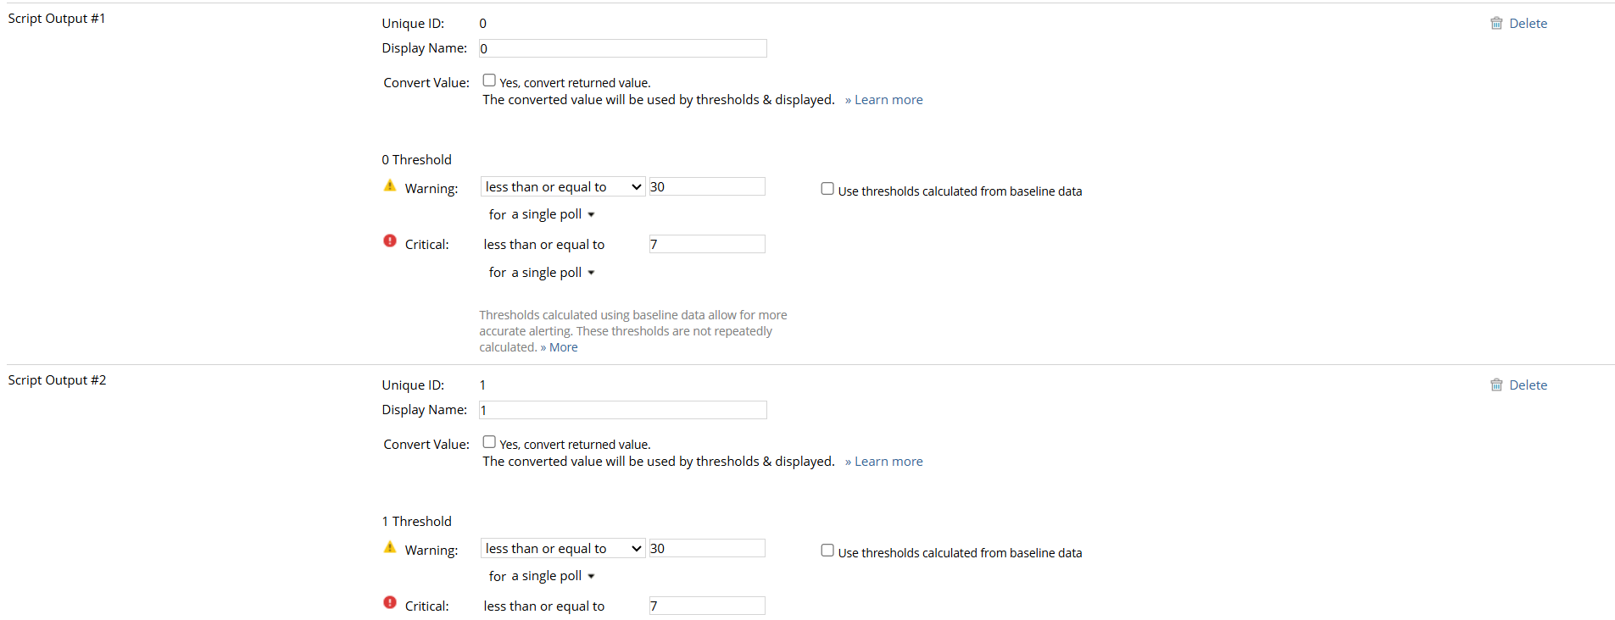Click the yellow Warning icon in 0 Threshold
Screen dimensions: 1615x620
pyautogui.click(x=390, y=185)
